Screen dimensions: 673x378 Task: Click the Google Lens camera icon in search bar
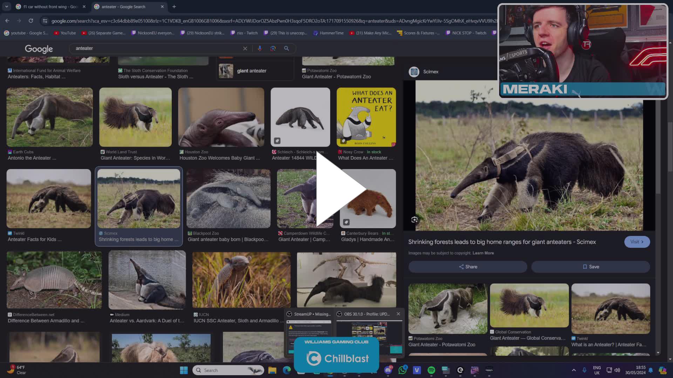[x=273, y=48]
